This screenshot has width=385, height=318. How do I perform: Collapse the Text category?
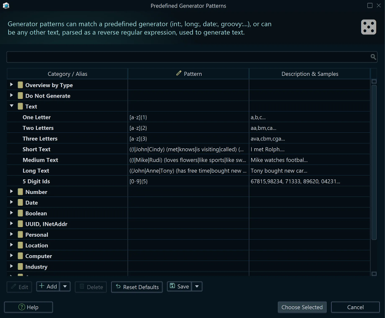click(11, 106)
